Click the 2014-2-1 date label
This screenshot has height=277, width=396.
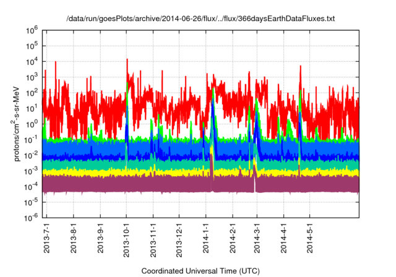(x=233, y=237)
